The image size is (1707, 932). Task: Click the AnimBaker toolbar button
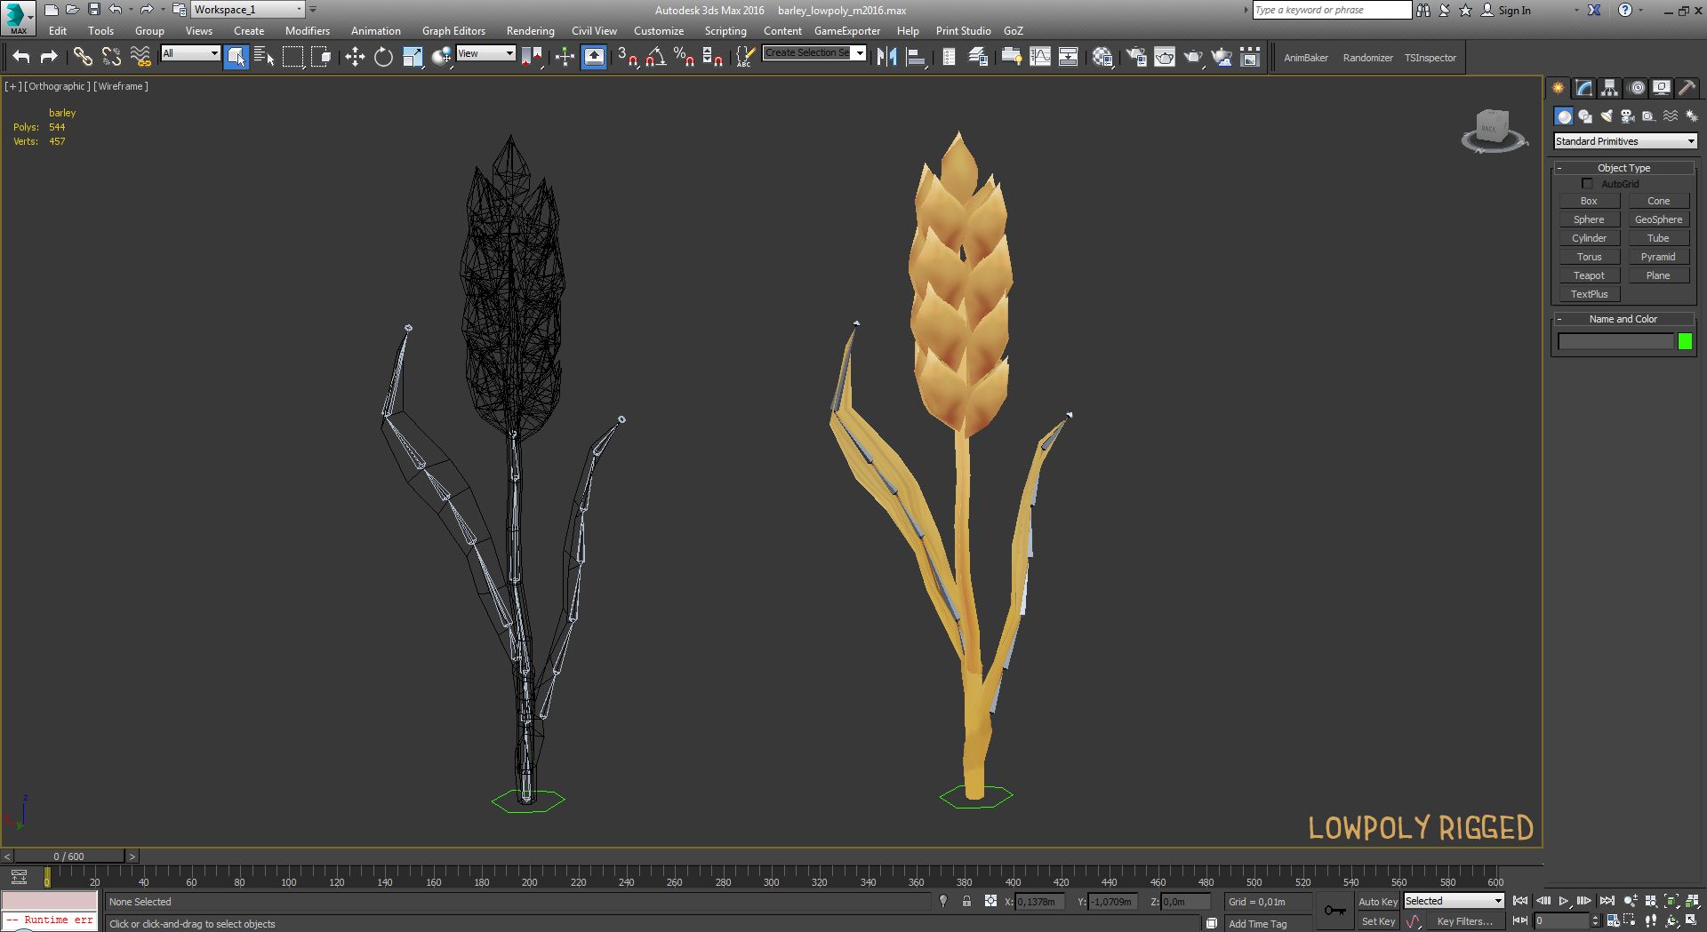click(x=1305, y=58)
